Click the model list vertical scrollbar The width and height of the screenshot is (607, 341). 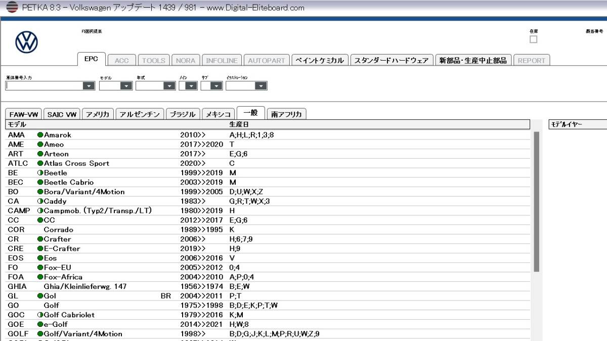(536, 201)
